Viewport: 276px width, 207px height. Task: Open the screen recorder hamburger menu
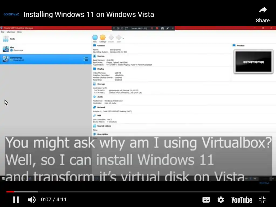tap(114, 28)
